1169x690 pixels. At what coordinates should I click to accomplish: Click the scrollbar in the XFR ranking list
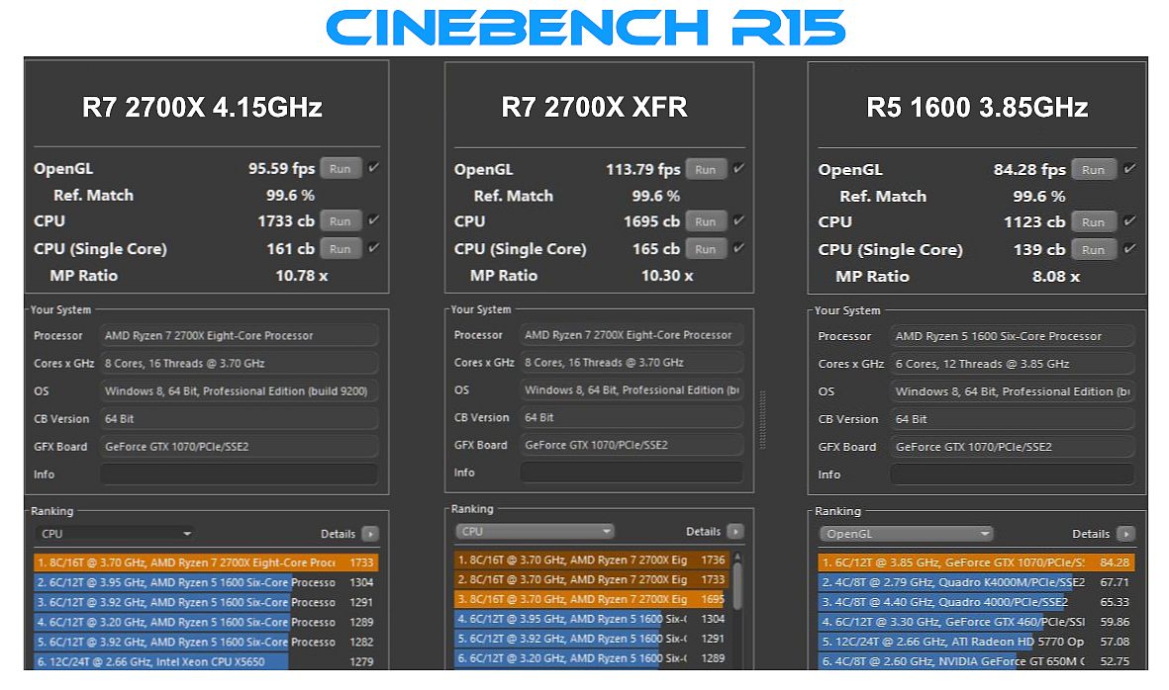(x=737, y=583)
